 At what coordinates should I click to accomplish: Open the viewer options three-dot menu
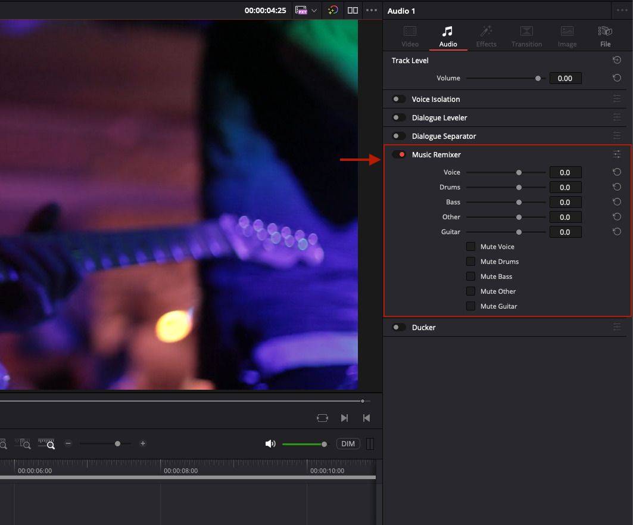pos(372,10)
